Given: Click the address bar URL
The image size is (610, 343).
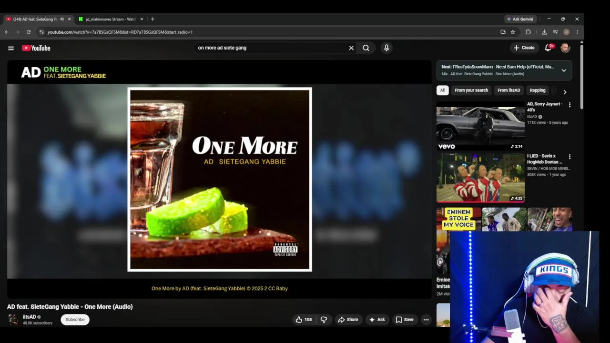Looking at the screenshot, I should [120, 32].
